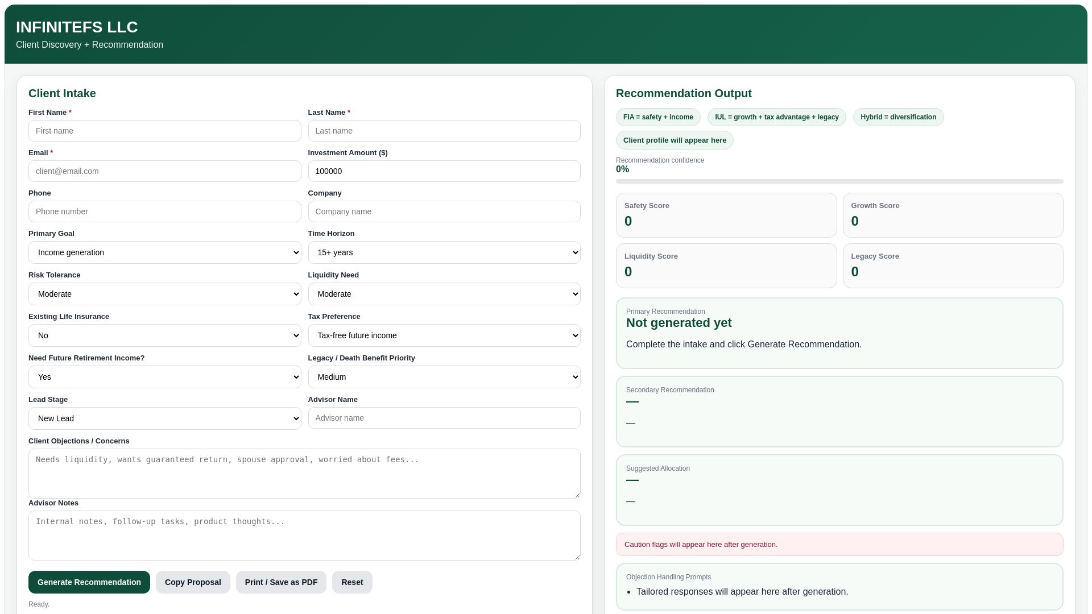Expand Legacy / Death Benefit Priority dropdown
Viewport: 1092px width, 614px height.
click(x=444, y=377)
